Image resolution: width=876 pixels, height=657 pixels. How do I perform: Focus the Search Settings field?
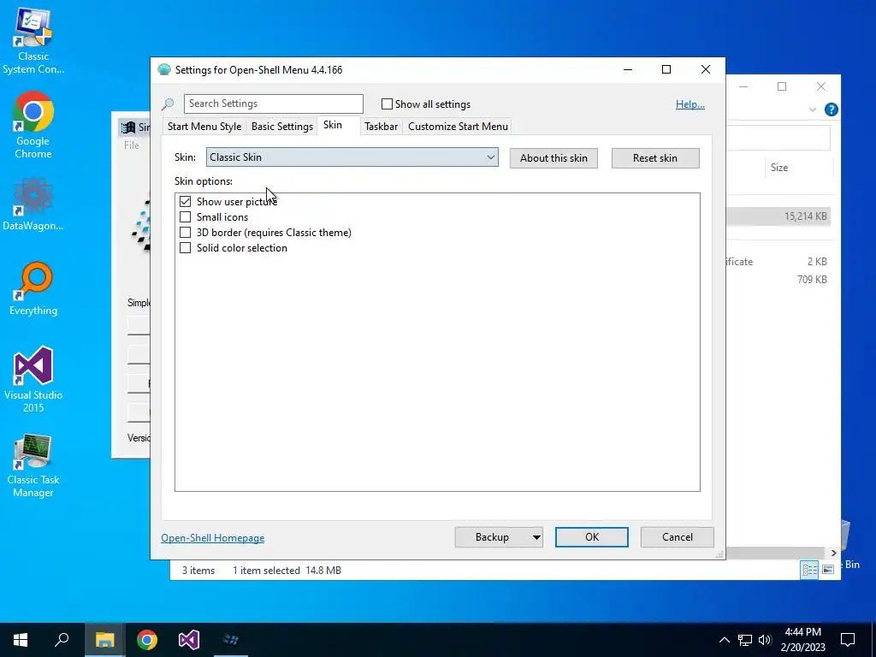pos(273,104)
